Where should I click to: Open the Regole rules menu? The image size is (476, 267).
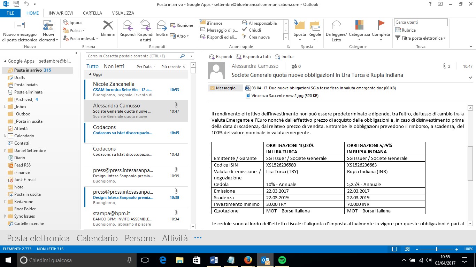point(315,31)
